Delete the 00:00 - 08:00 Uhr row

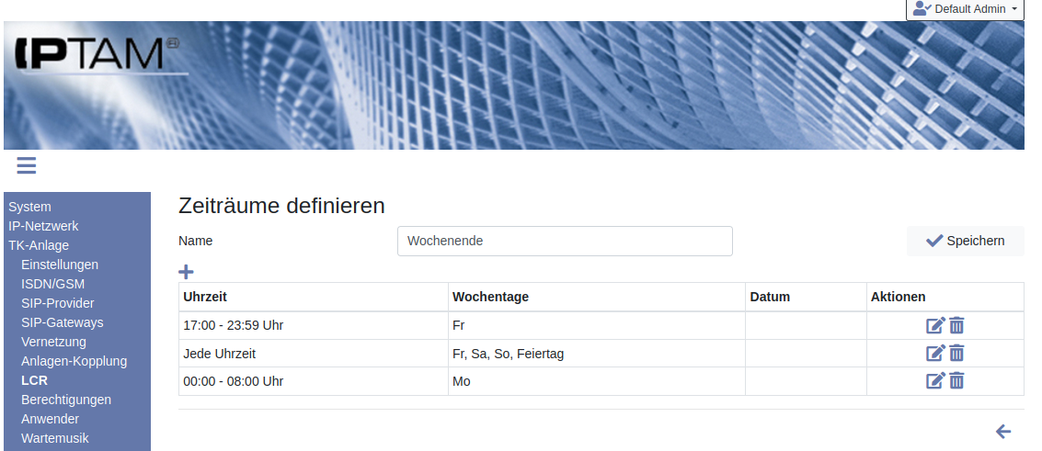956,380
